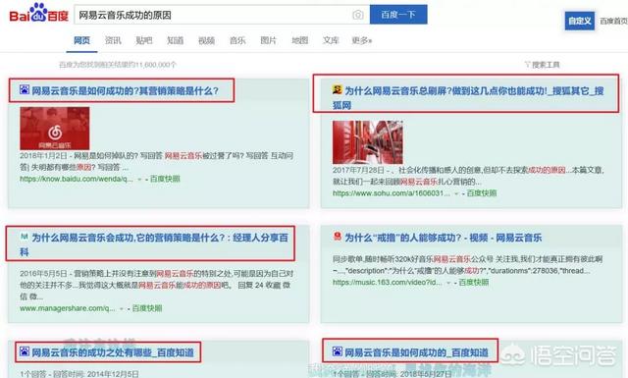
Task: Switch to the 图片 tab
Action: point(268,40)
